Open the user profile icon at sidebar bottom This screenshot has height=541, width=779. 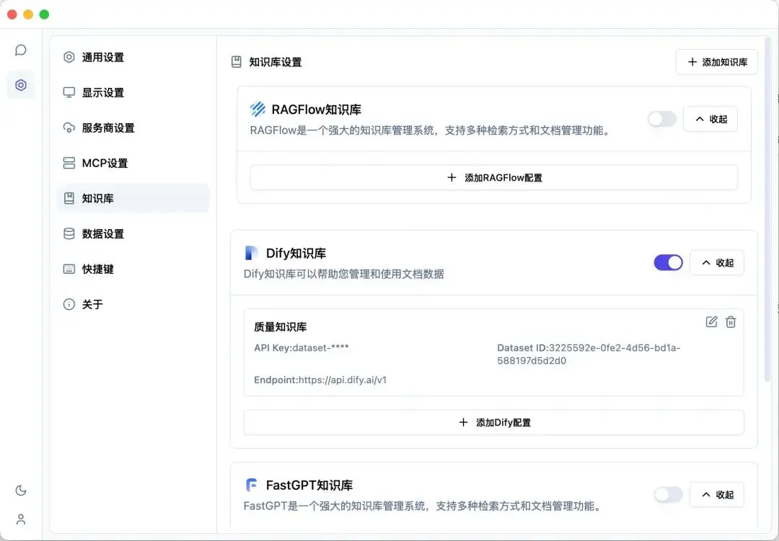click(x=20, y=519)
